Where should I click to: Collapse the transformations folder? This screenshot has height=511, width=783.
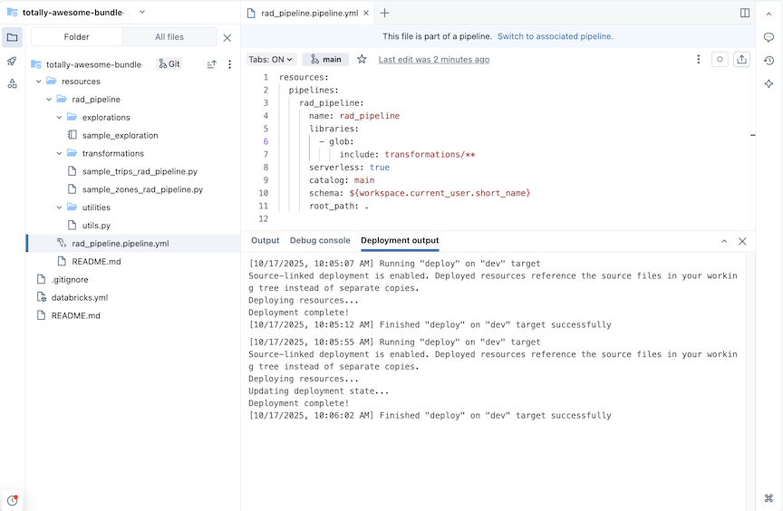[x=60, y=153]
